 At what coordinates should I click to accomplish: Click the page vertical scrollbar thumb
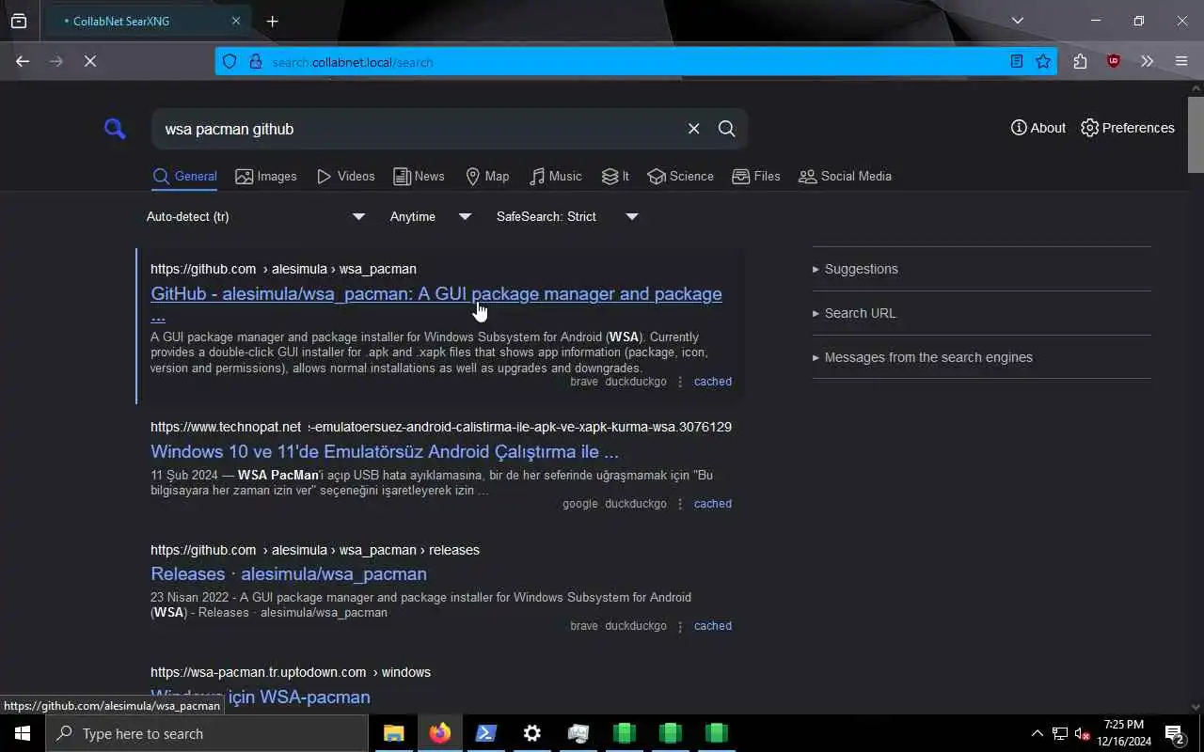[x=1196, y=133]
